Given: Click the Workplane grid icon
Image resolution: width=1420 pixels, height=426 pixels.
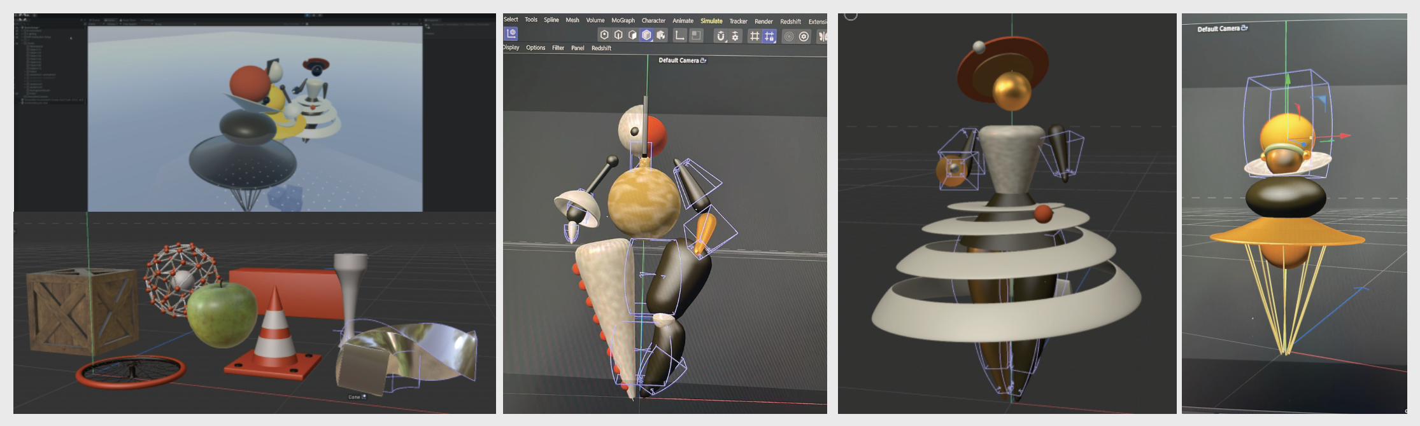Looking at the screenshot, I should tap(755, 36).
